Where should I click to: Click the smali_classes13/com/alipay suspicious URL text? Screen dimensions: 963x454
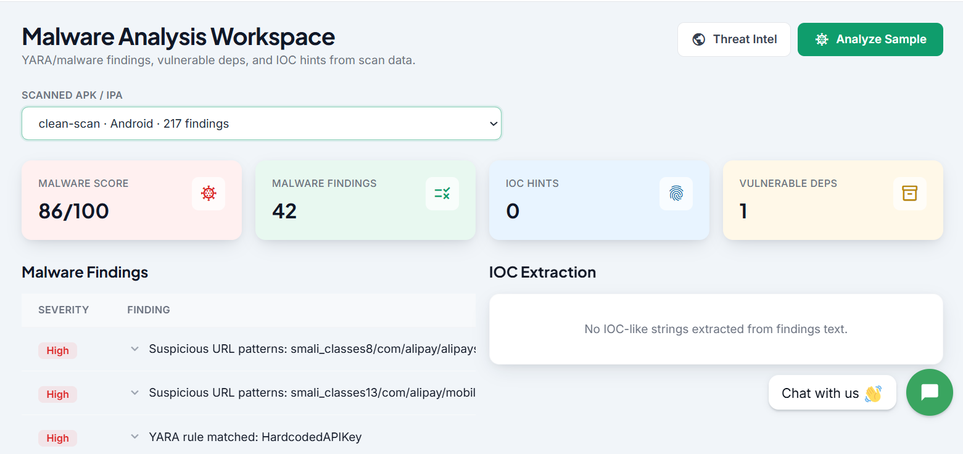tap(312, 393)
